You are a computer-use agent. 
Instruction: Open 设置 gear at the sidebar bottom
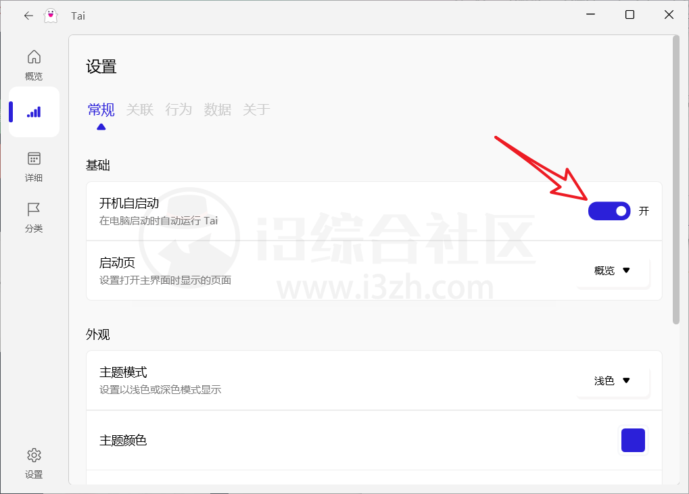34,464
